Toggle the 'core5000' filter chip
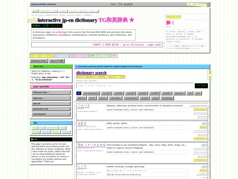 pyautogui.click(x=155, y=93)
